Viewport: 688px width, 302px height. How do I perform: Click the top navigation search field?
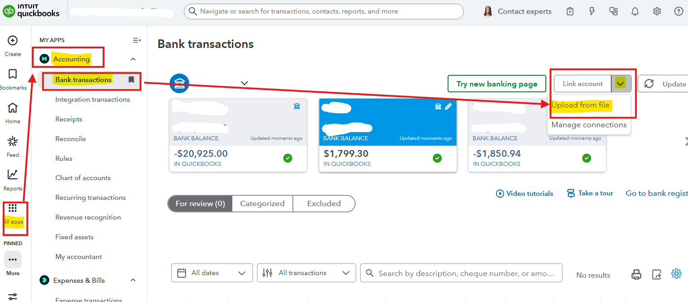323,11
